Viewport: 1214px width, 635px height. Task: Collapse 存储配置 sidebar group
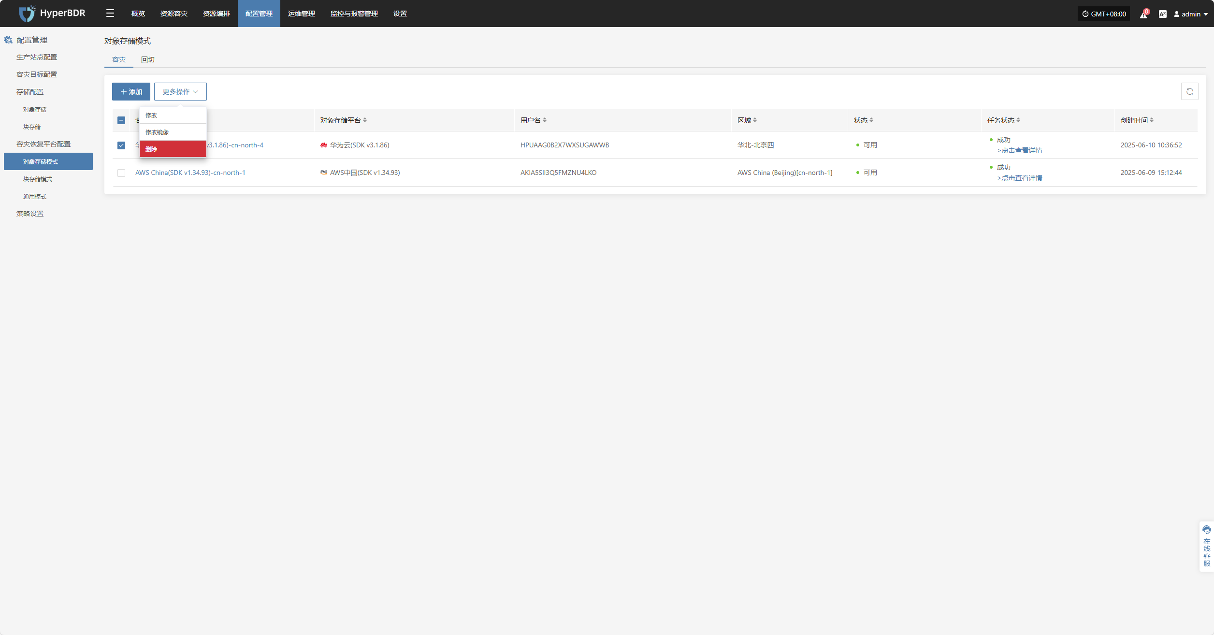[30, 92]
